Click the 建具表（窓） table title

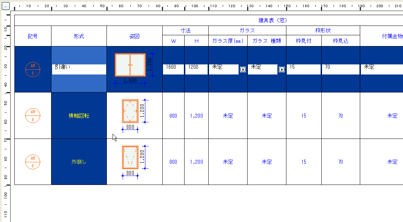coord(273,20)
